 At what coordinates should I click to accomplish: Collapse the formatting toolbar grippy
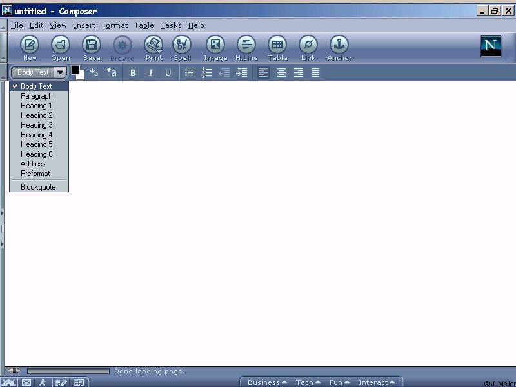(x=3, y=72)
